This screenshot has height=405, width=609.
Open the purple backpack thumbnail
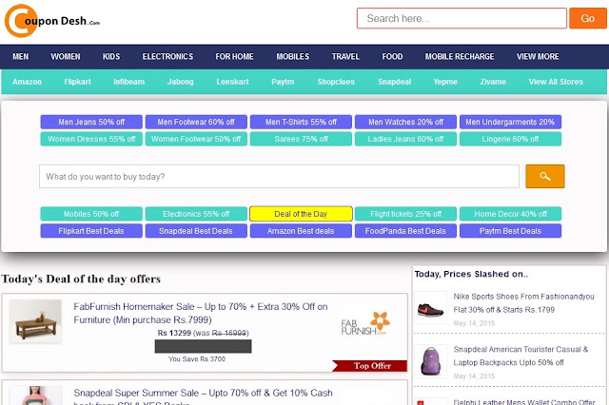pyautogui.click(x=430, y=360)
